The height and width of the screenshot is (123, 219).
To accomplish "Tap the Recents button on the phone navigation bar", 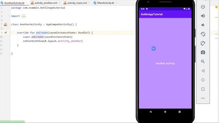I will (x=180, y=112).
